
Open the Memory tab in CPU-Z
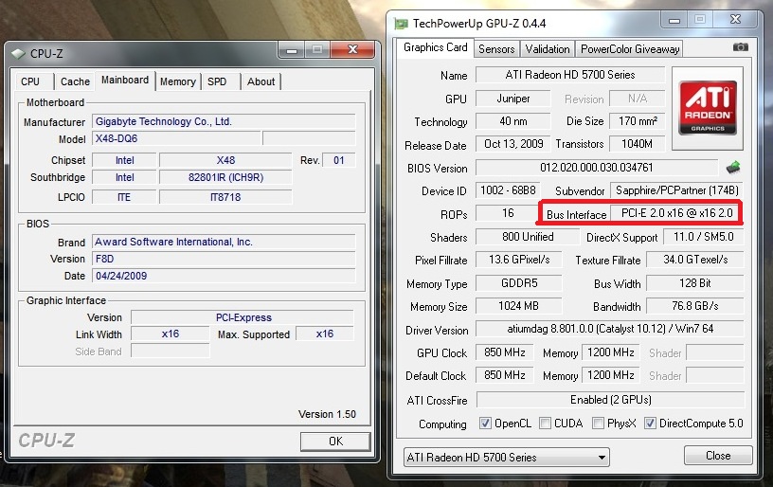click(178, 81)
